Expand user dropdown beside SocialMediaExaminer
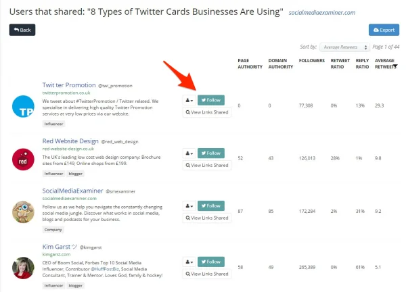 click(x=189, y=206)
